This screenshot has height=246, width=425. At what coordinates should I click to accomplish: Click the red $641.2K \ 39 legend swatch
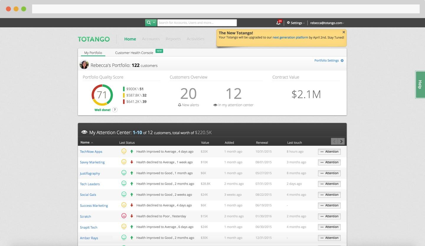(x=124, y=101)
